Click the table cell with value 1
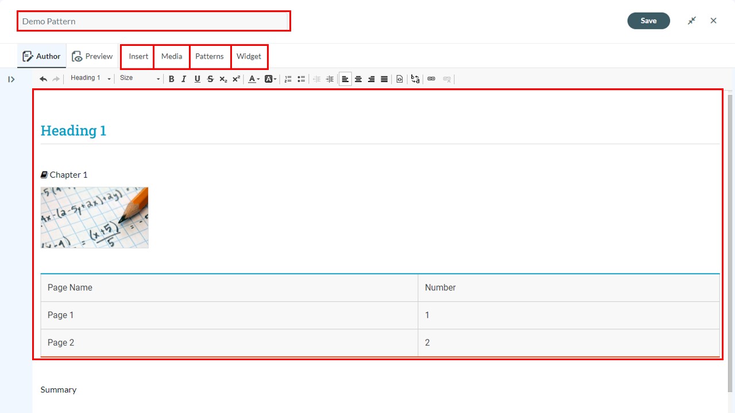The width and height of the screenshot is (735, 413). pos(568,315)
